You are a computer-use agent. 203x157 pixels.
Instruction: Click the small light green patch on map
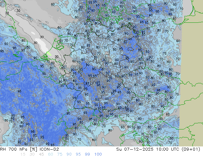point(49,54)
